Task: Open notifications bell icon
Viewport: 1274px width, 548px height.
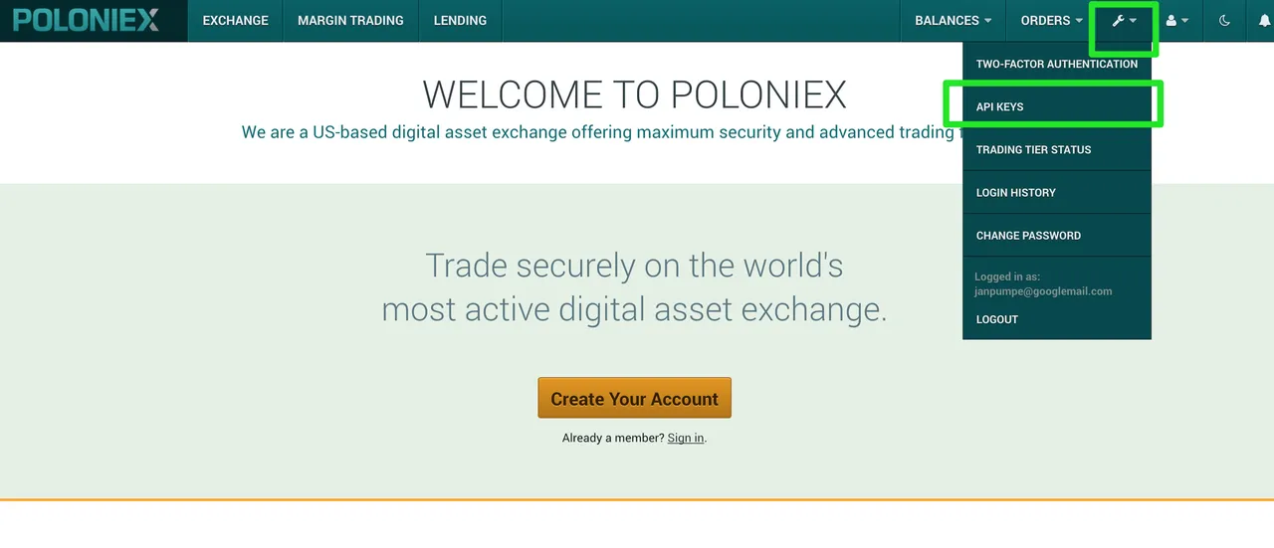Action: click(x=1264, y=20)
